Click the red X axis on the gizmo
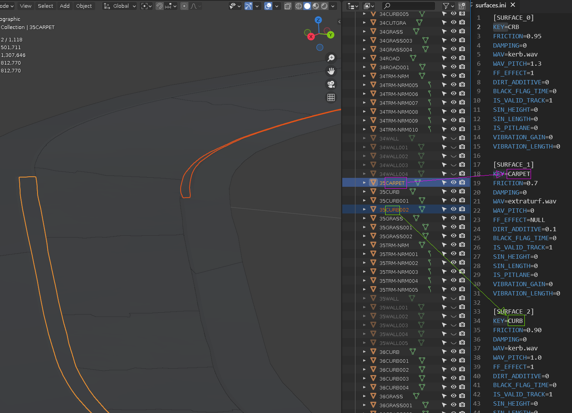 point(311,37)
